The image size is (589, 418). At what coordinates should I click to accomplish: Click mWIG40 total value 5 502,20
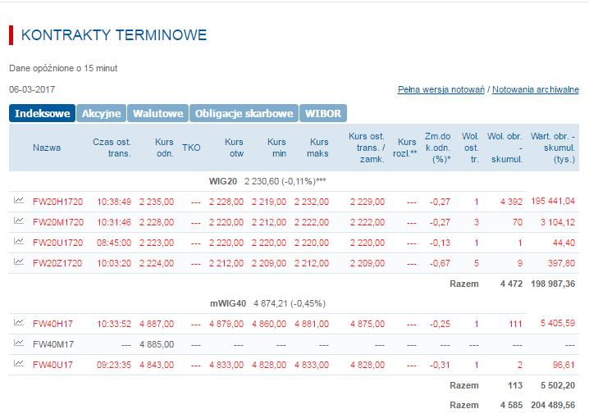click(x=558, y=386)
